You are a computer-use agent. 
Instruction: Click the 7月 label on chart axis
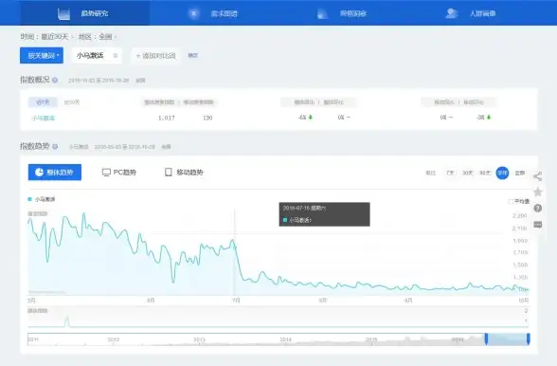click(x=236, y=301)
